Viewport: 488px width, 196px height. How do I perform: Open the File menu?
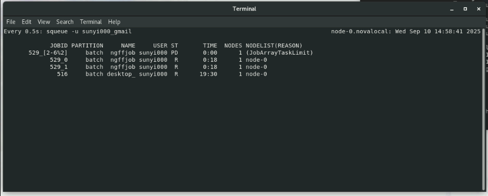coord(11,22)
